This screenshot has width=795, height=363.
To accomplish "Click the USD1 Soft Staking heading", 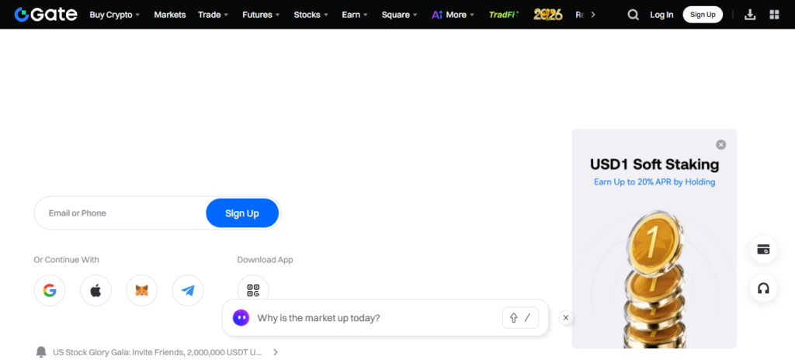I will [x=654, y=164].
